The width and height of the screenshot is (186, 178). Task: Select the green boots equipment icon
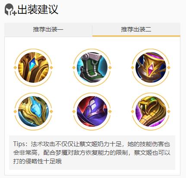point(92,68)
